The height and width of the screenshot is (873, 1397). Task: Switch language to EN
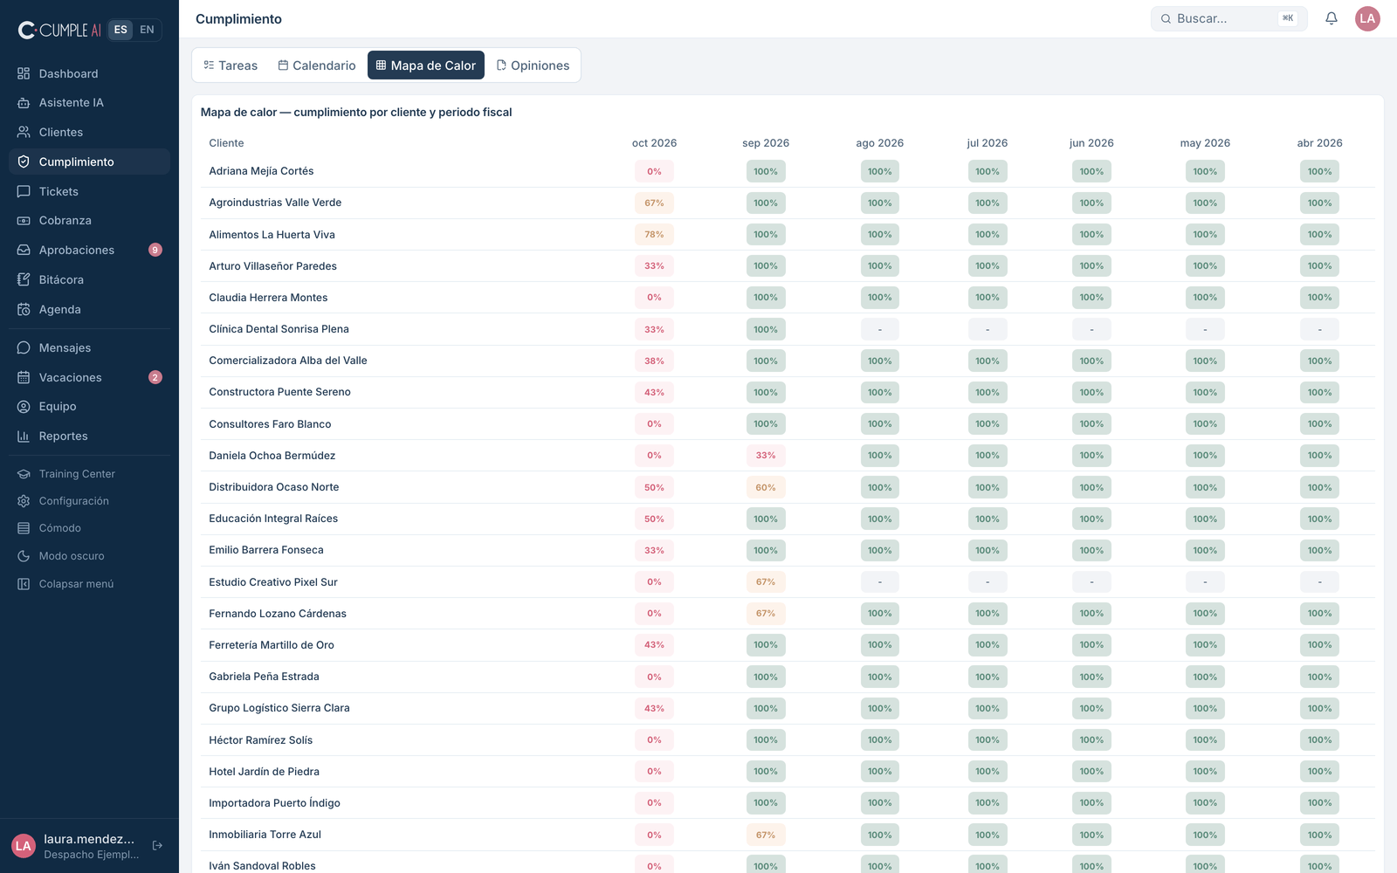[147, 30]
